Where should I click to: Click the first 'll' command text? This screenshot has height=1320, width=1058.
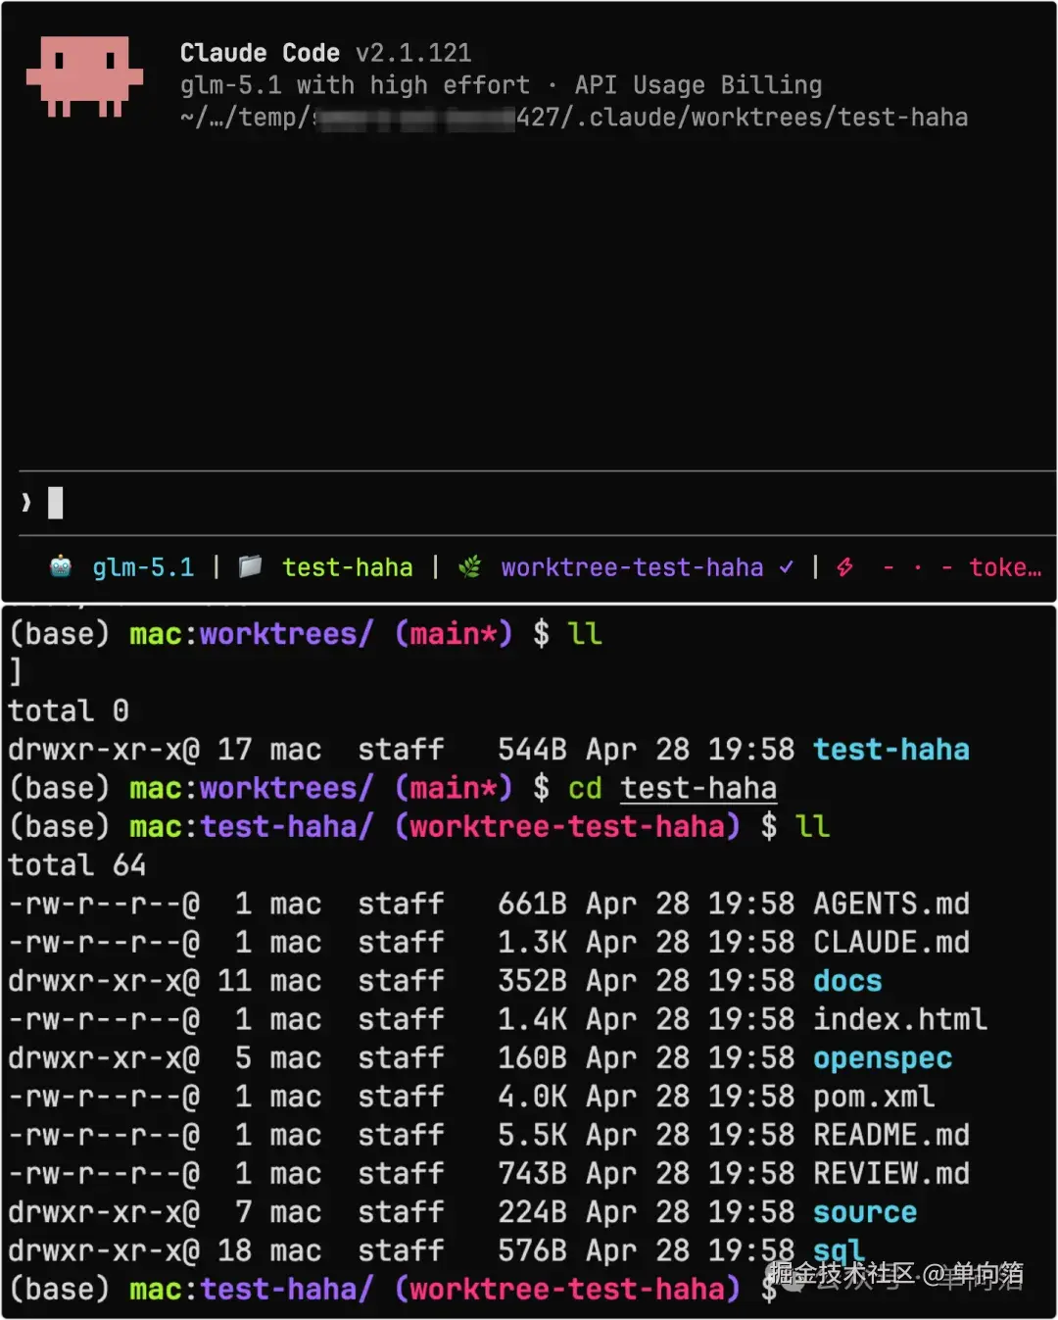[585, 634]
